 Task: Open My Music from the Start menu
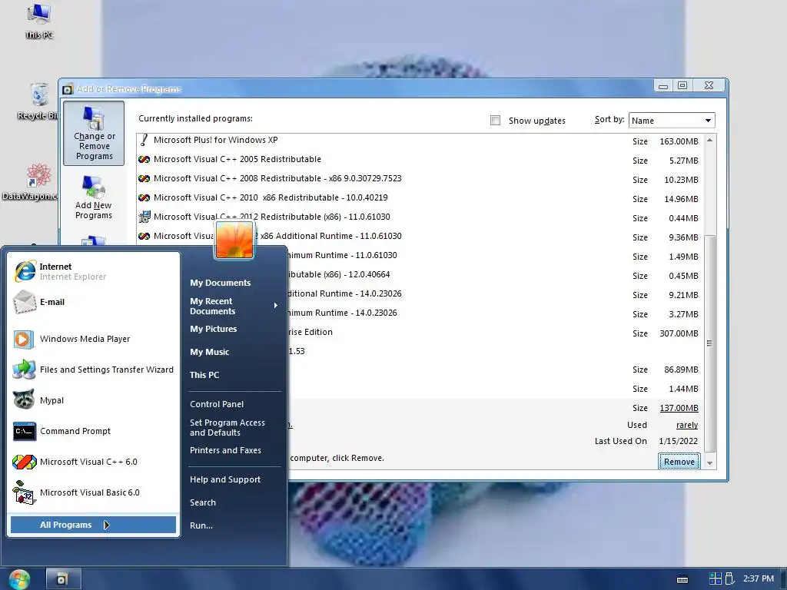(209, 352)
